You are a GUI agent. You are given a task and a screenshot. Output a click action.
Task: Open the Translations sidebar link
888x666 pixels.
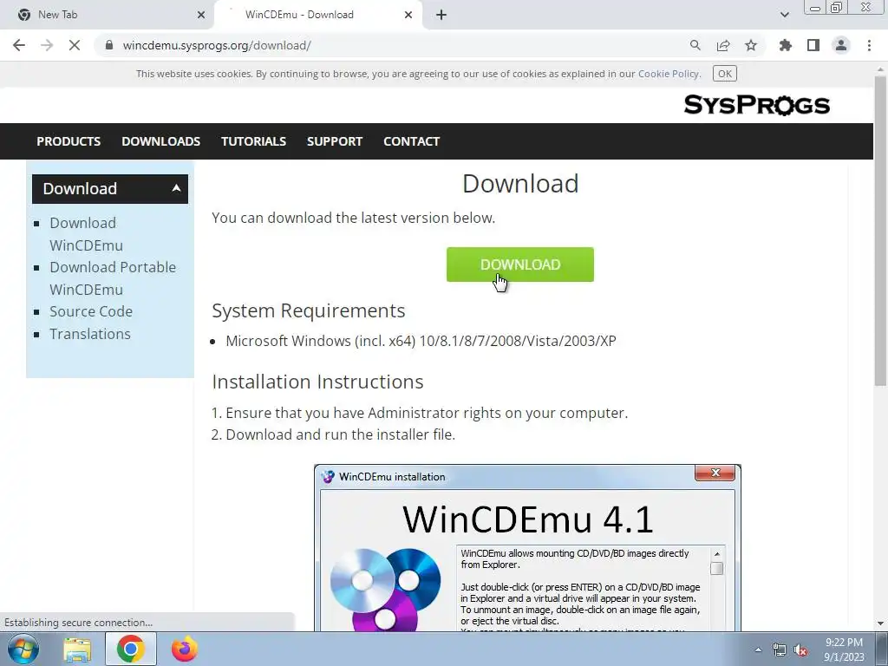(90, 334)
